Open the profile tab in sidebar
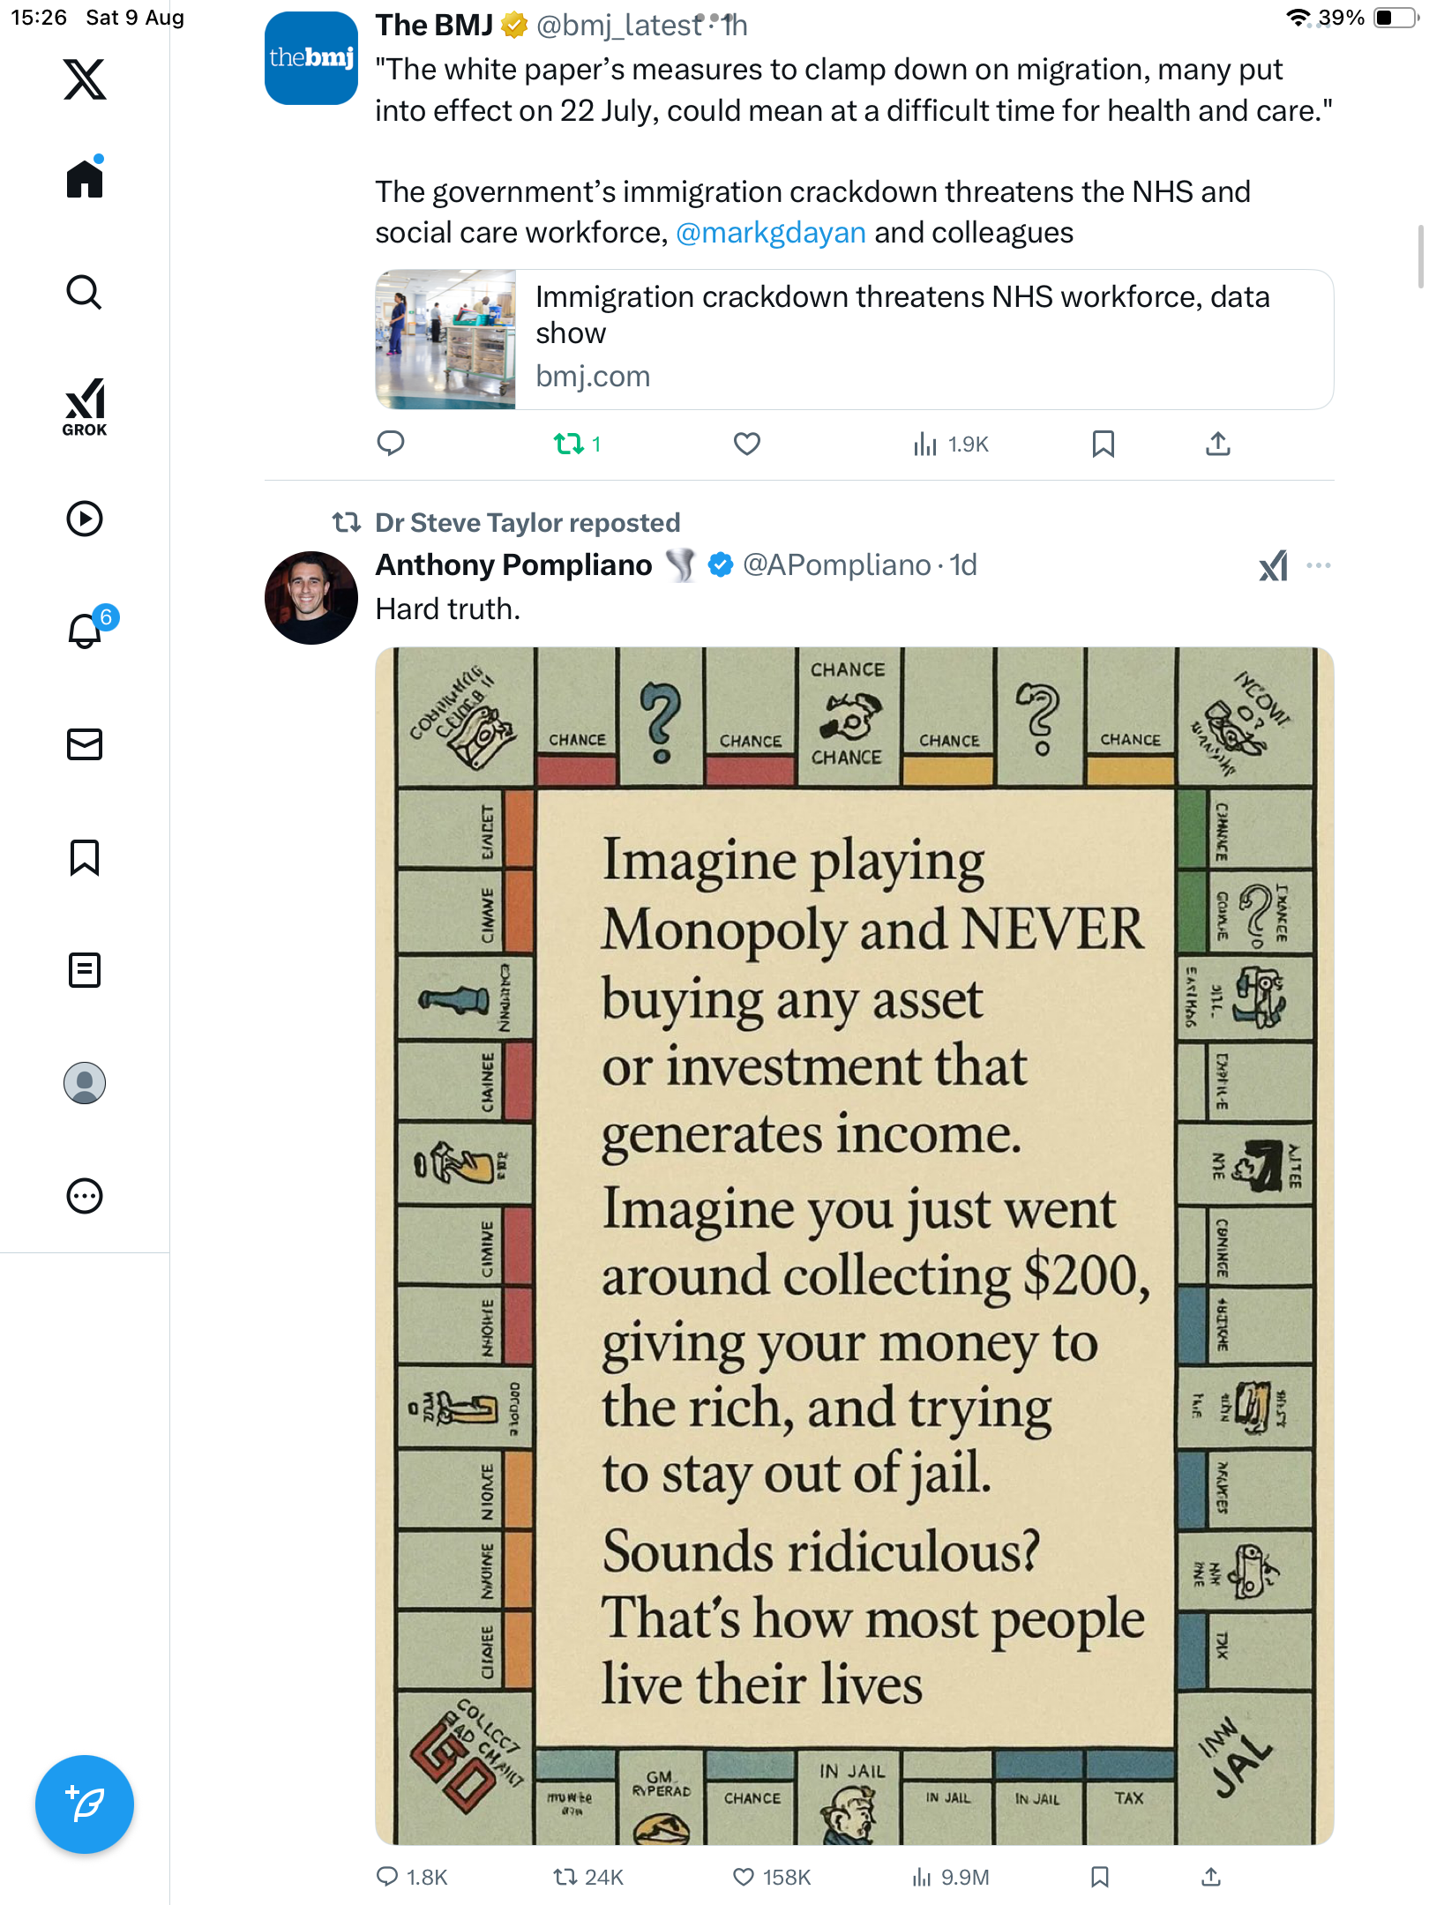 (x=85, y=1083)
